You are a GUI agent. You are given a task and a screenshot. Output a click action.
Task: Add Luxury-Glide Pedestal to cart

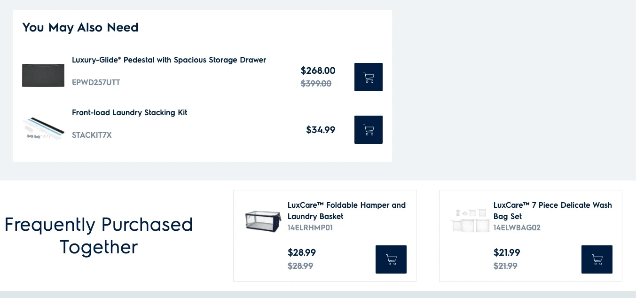(368, 77)
